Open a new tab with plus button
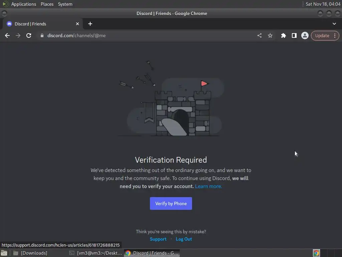 (90, 24)
